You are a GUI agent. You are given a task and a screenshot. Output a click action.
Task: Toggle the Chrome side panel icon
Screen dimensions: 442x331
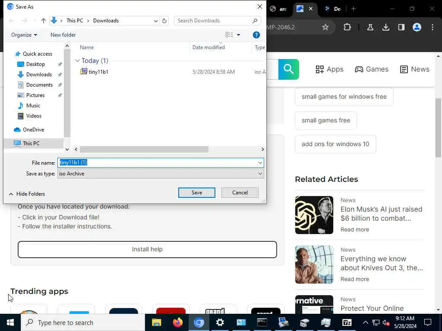click(401, 27)
